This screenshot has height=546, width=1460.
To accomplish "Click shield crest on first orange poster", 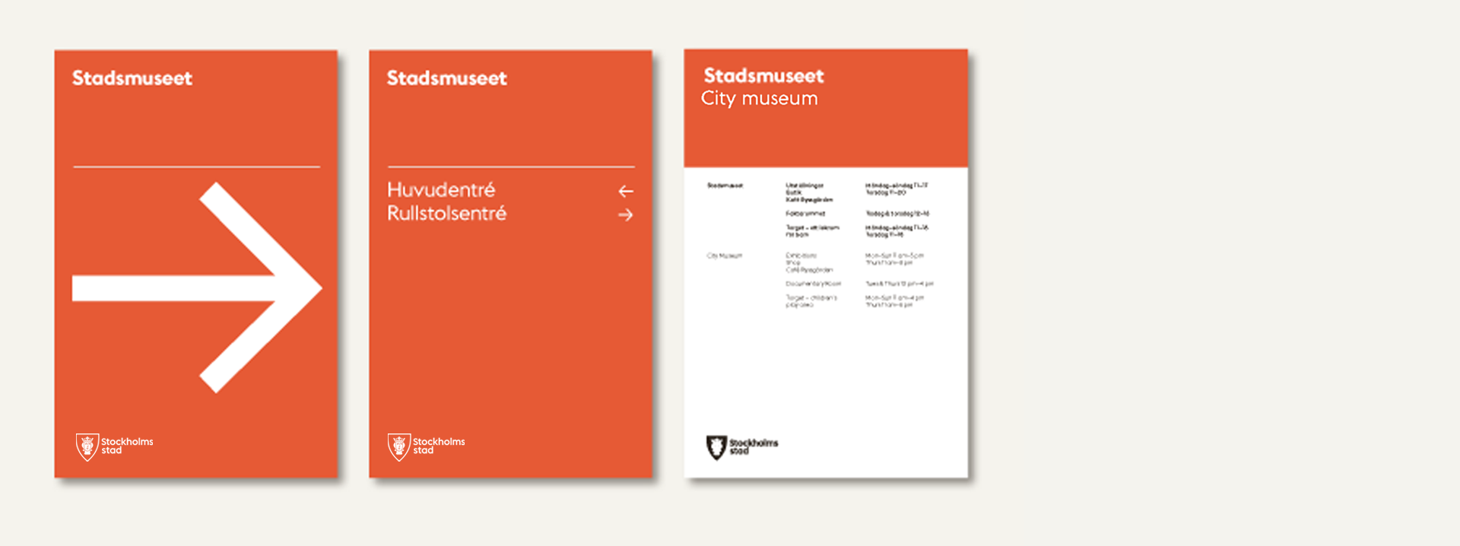I will [87, 446].
